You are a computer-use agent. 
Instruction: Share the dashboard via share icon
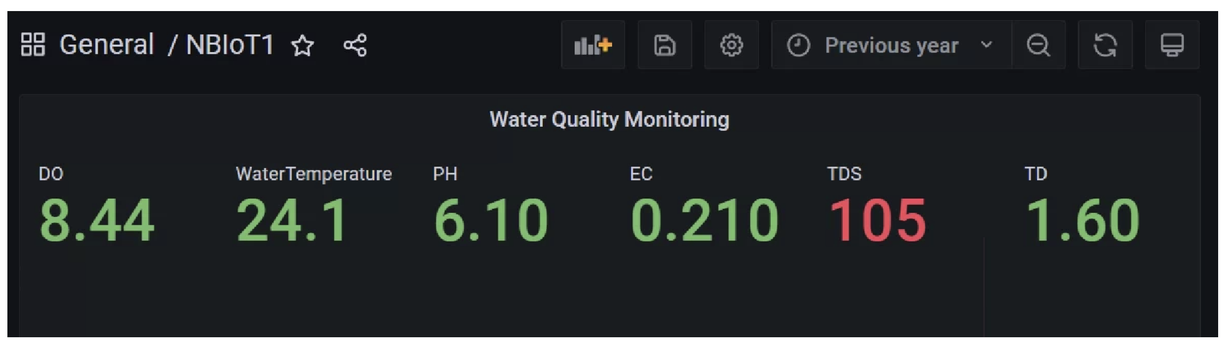355,46
